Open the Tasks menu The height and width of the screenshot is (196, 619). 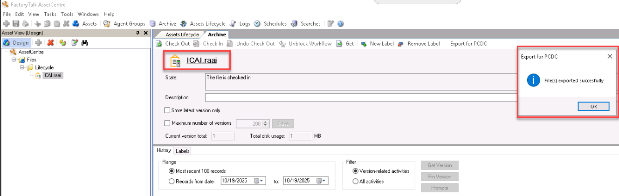(x=50, y=14)
